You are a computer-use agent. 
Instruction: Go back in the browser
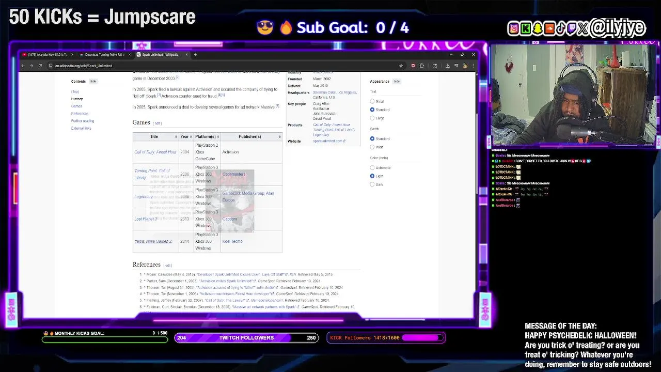click(23, 66)
